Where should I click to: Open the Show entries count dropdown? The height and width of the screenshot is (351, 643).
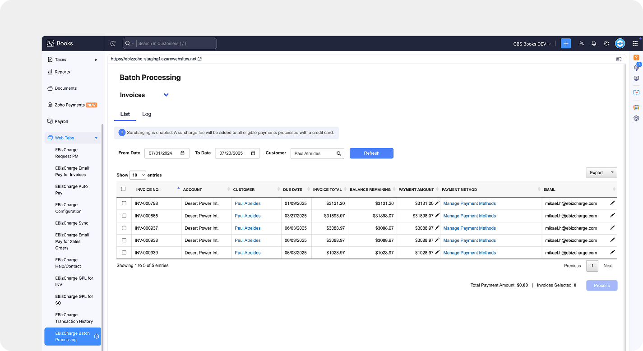pyautogui.click(x=138, y=175)
